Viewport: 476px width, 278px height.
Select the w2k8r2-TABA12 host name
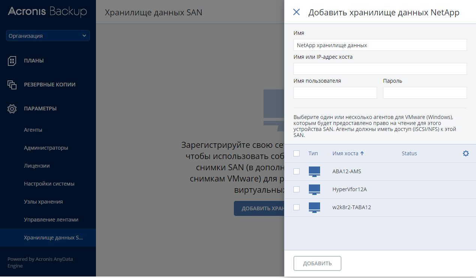point(352,207)
